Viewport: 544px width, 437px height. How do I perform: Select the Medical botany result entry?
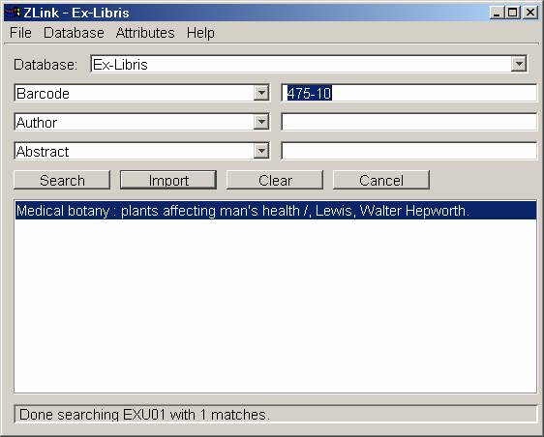276,211
